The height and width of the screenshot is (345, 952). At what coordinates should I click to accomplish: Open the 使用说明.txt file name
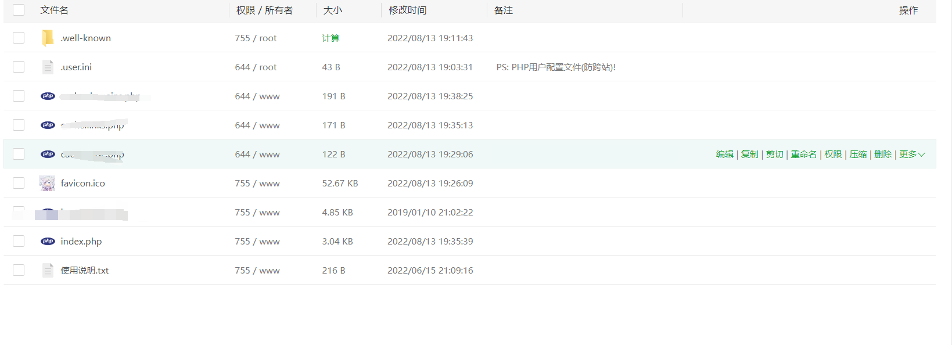[85, 270]
